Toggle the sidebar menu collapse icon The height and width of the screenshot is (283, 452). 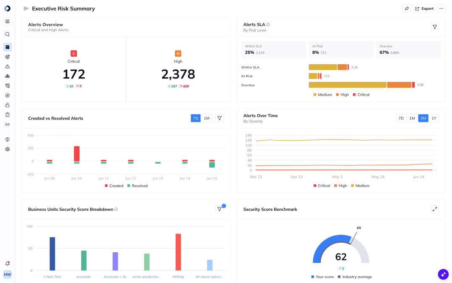click(26, 9)
